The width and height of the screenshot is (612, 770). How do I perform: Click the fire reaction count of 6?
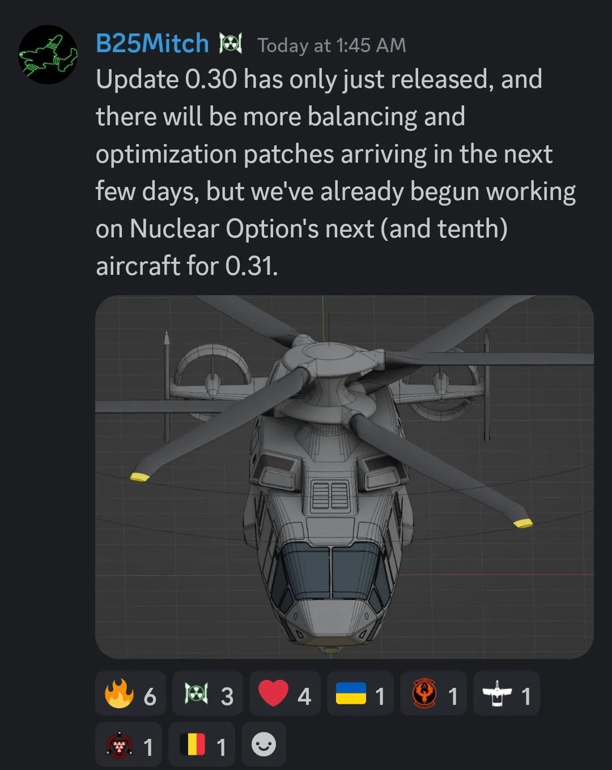coord(150,696)
